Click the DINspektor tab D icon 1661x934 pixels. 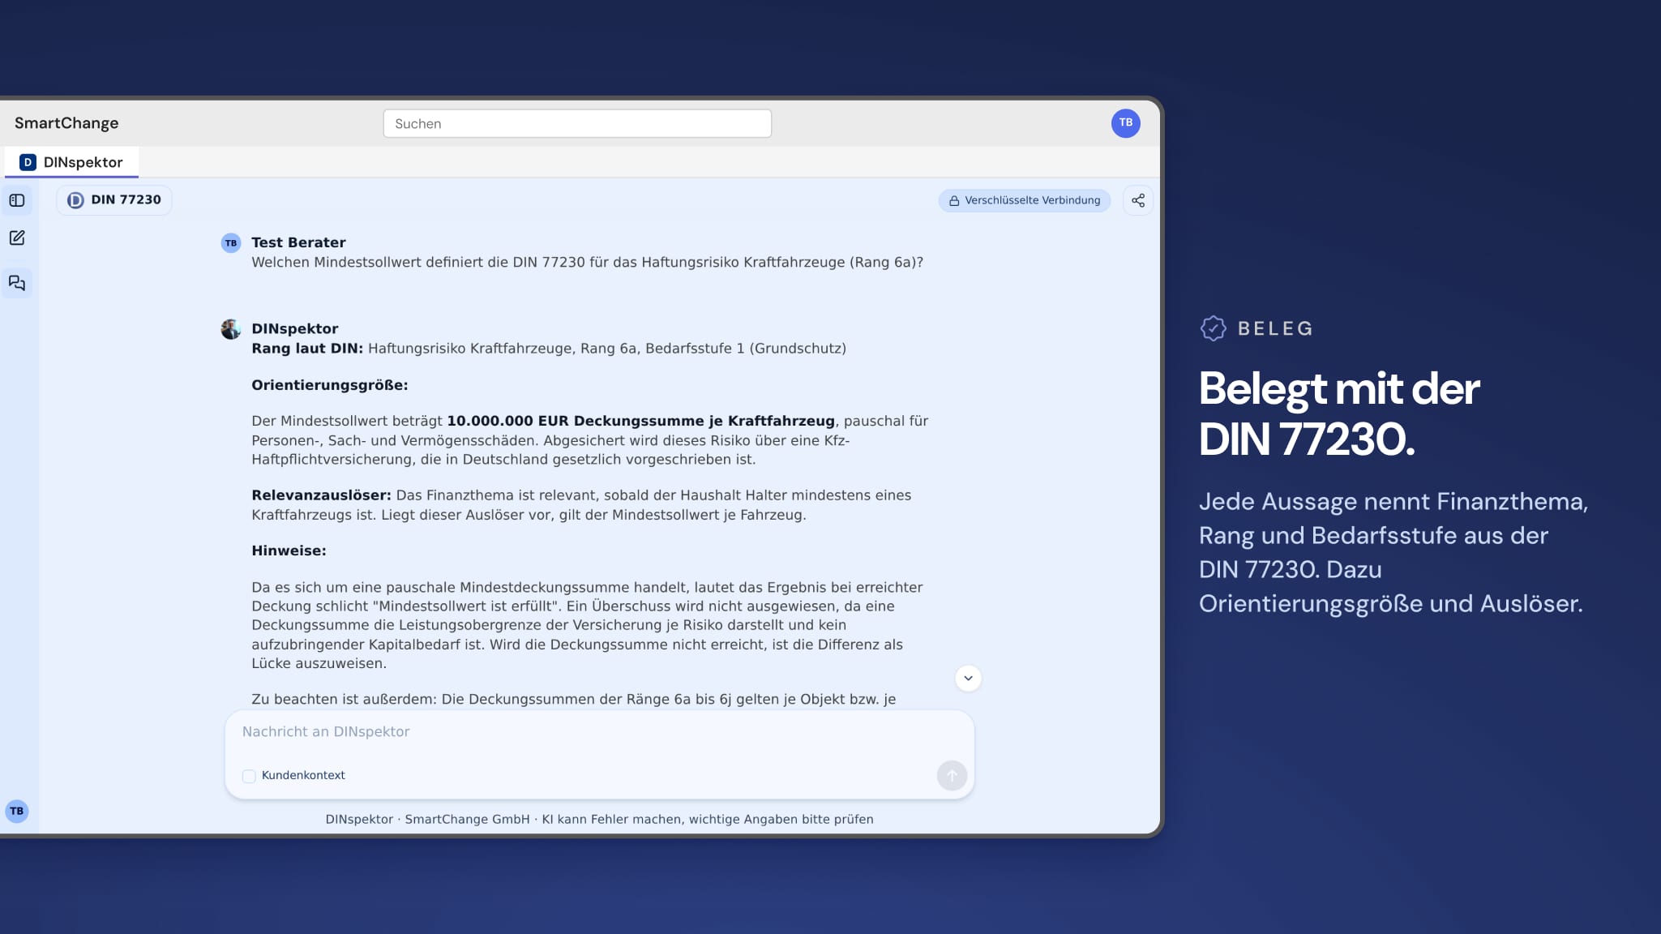(28, 162)
